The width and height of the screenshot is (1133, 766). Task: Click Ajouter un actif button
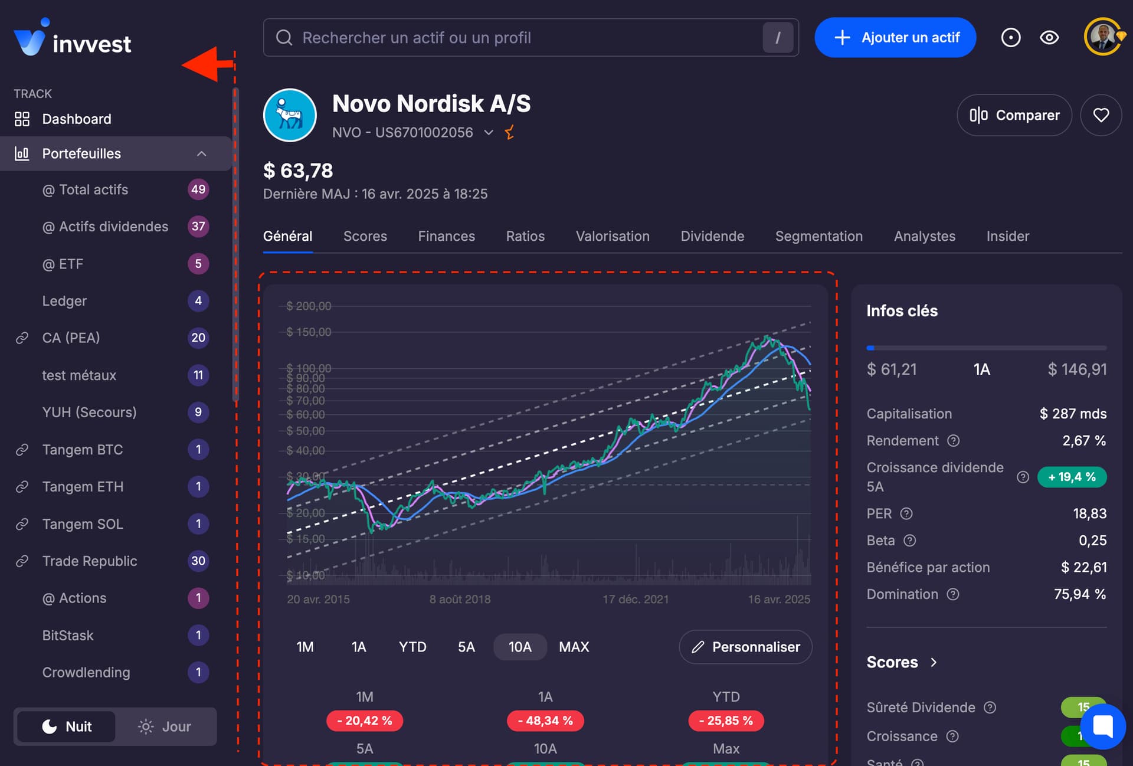click(x=895, y=38)
